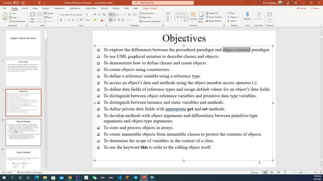Viewport: 323px width, 181px height.
Task: Increase font size with the large A icon
Action: tap(95, 15)
